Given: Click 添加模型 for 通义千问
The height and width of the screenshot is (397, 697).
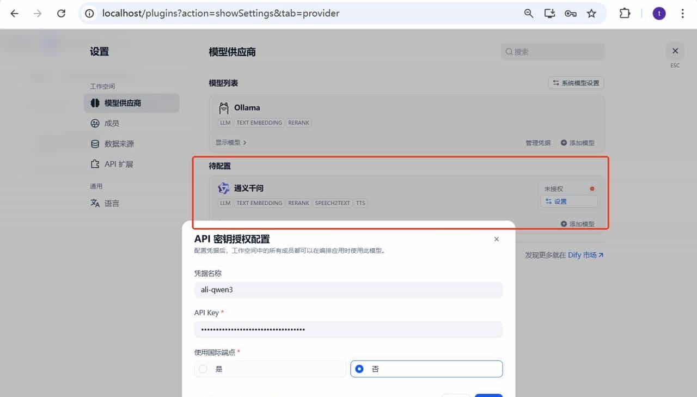Looking at the screenshot, I should (577, 224).
